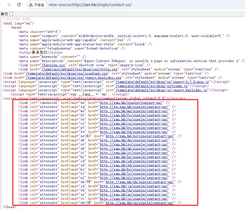Click the 'apple-mobile-web-app-status-bar-style' meta name

point(77,44)
